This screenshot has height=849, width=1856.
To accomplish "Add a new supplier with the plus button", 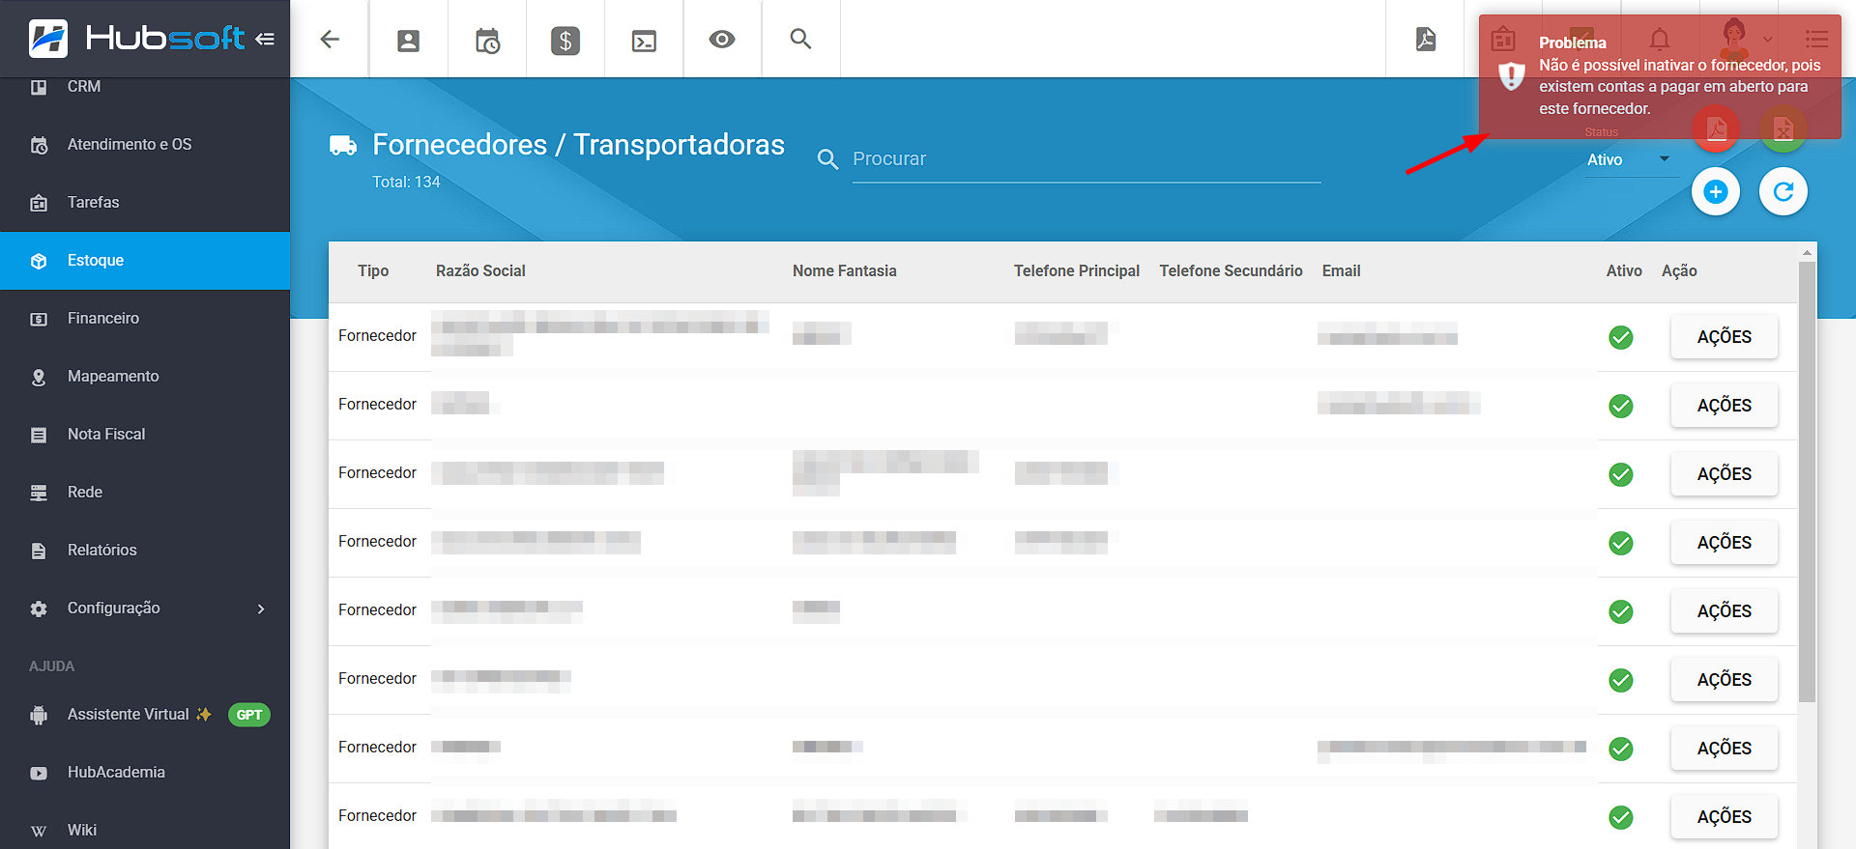I will tap(1716, 191).
